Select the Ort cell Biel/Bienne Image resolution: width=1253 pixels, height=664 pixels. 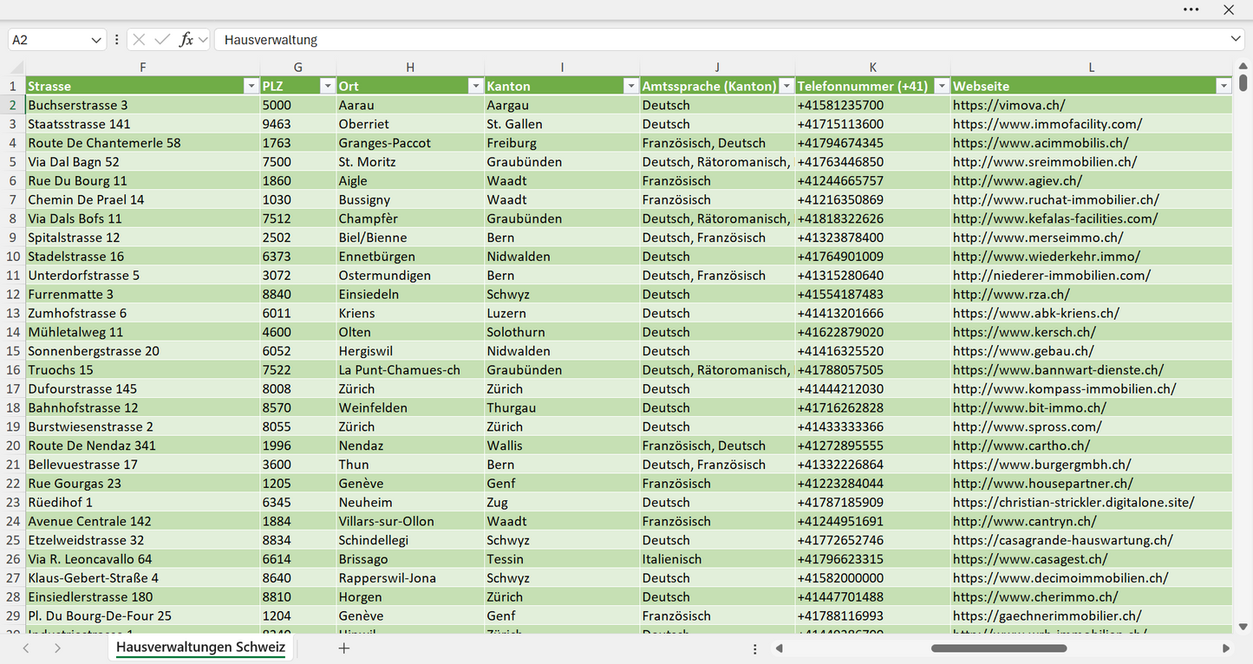410,238
